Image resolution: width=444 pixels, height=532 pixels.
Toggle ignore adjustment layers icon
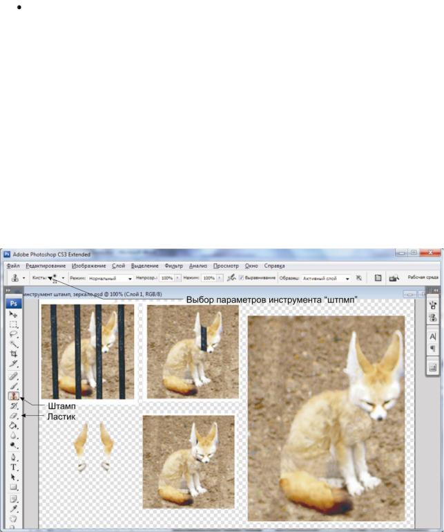click(x=358, y=278)
